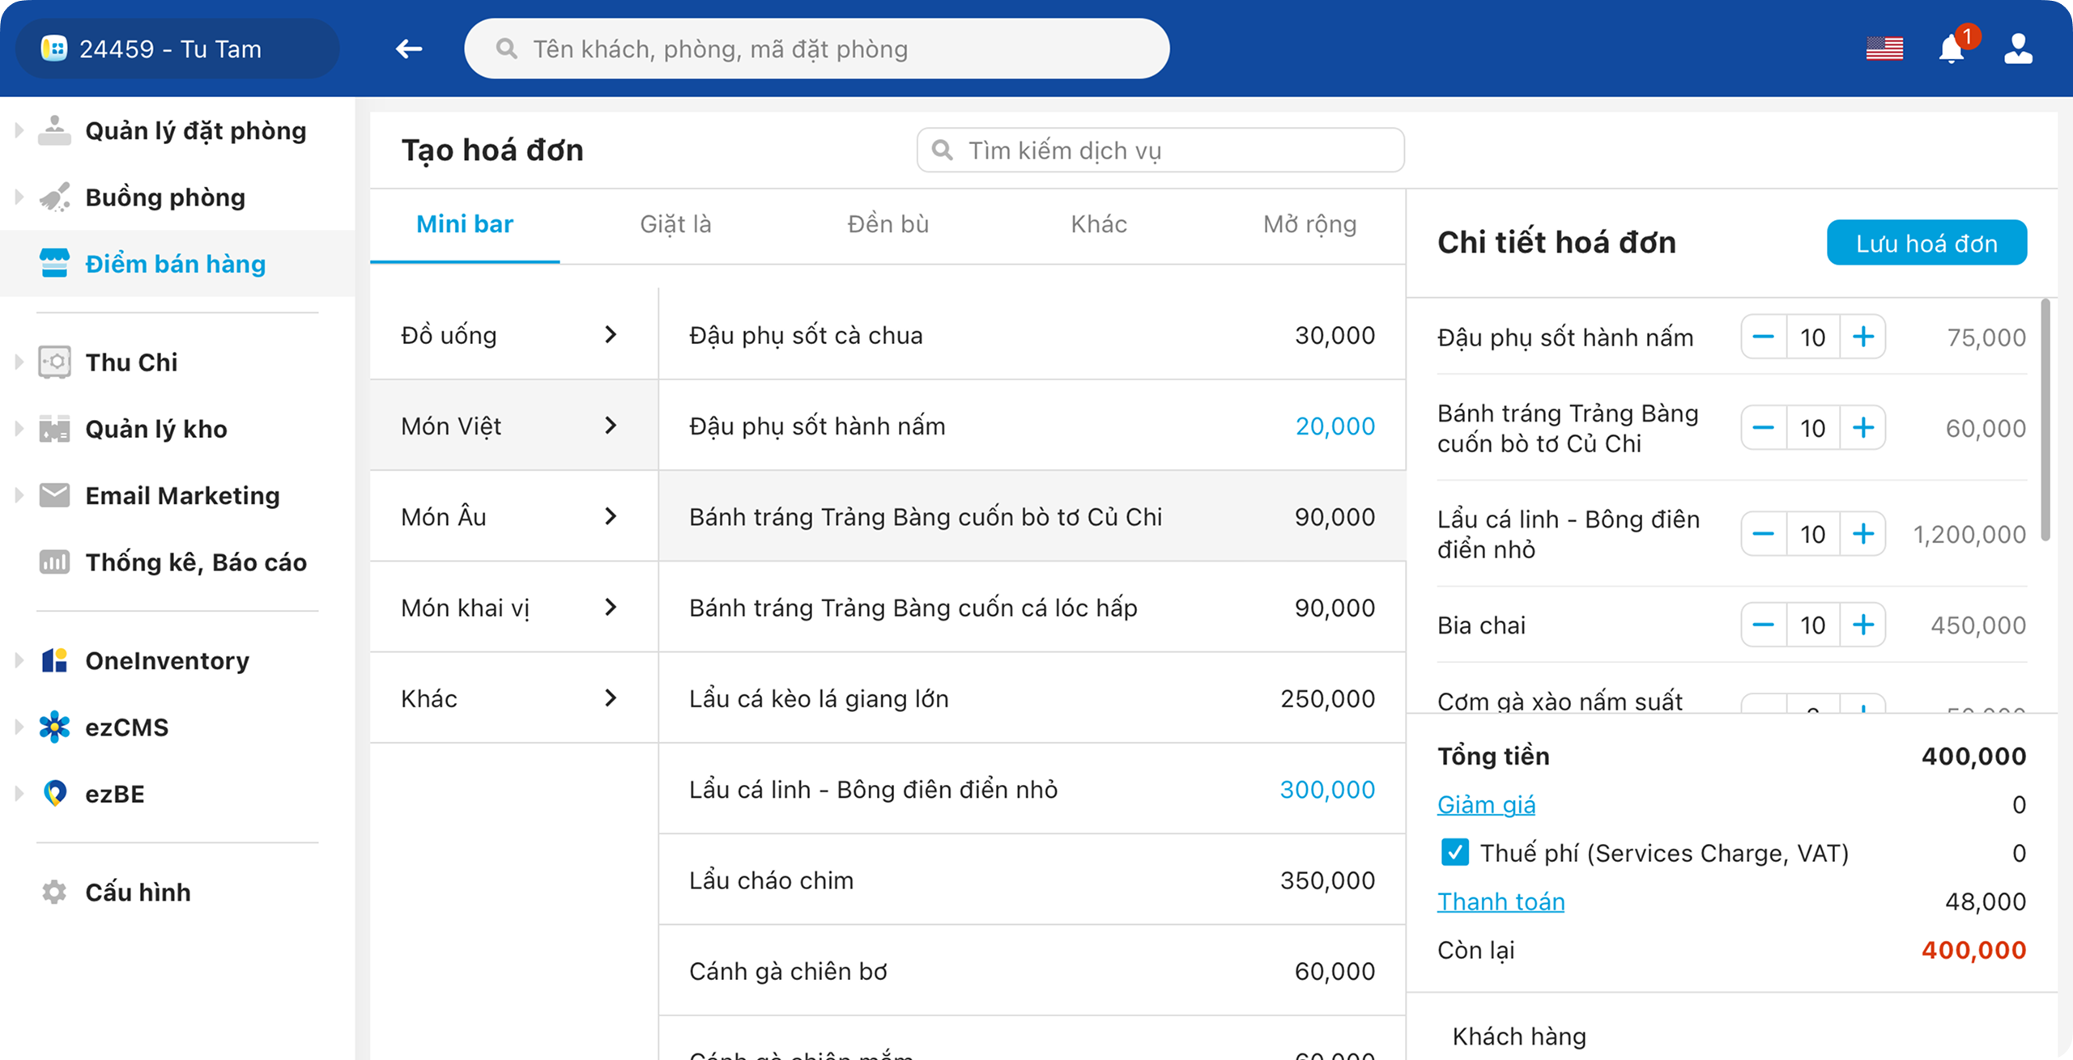2073x1060 pixels.
Task: Click the US flag language icon
Action: click(x=1884, y=49)
